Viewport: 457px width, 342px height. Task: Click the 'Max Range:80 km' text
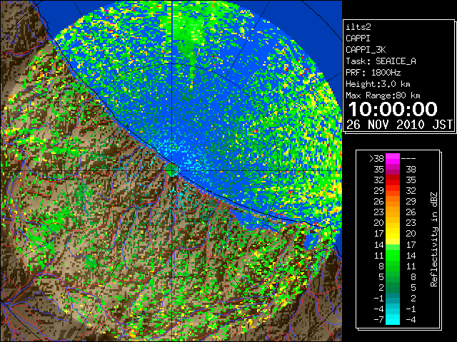click(x=383, y=95)
